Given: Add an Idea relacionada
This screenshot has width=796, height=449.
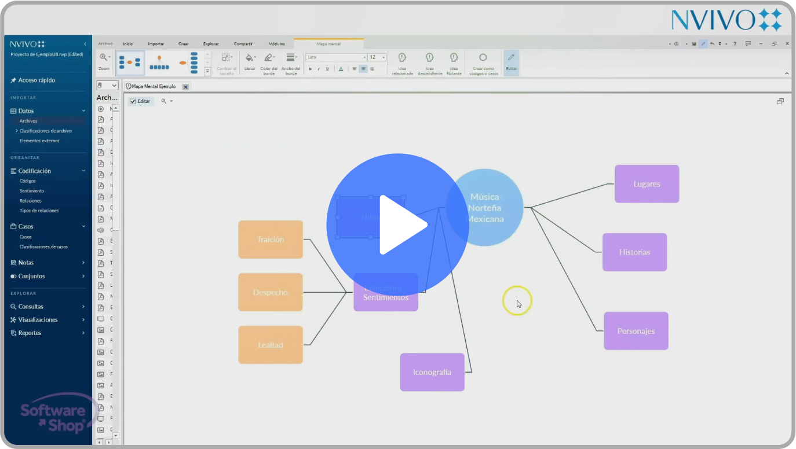Looking at the screenshot, I should click(402, 63).
